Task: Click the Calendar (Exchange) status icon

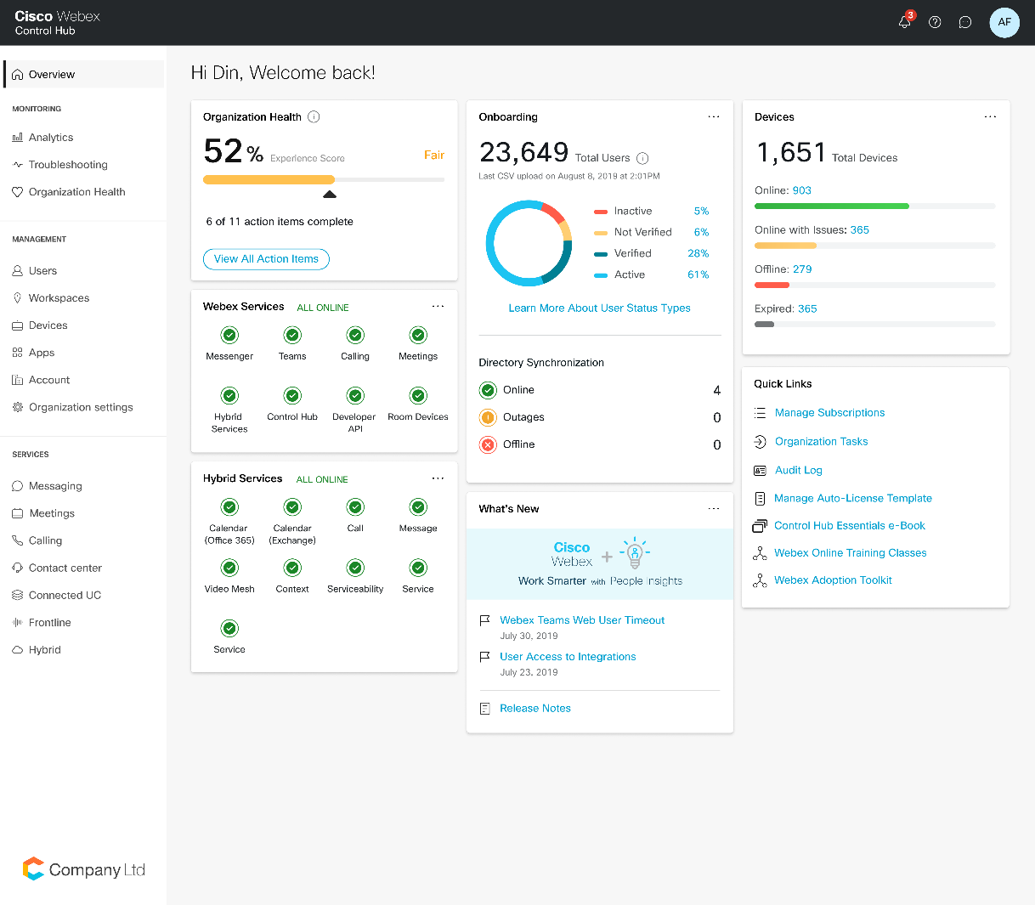Action: pos(292,507)
